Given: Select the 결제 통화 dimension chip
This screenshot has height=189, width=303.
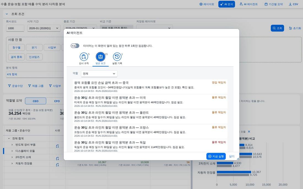Looking at the screenshot, I should click(x=17, y=57).
